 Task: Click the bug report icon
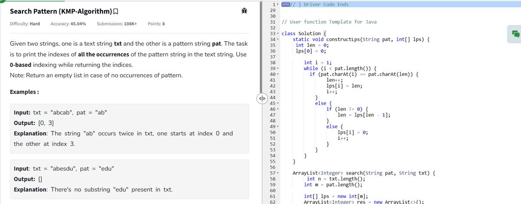(244, 10)
